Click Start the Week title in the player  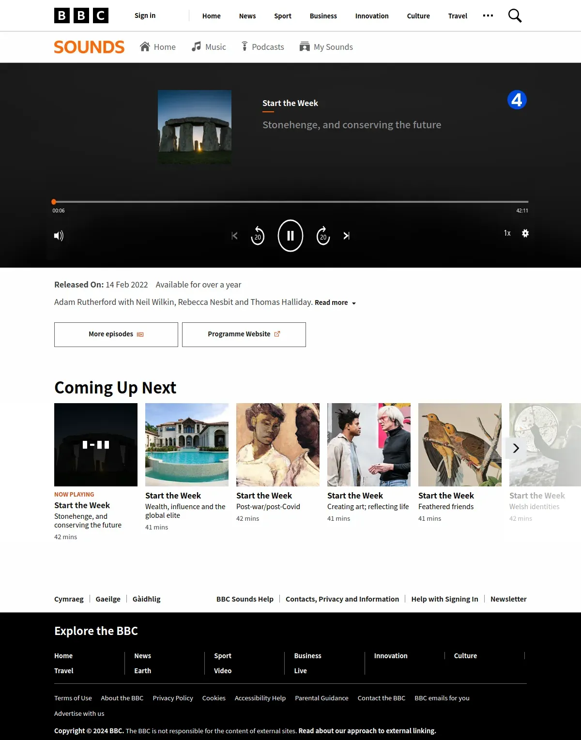click(x=290, y=103)
